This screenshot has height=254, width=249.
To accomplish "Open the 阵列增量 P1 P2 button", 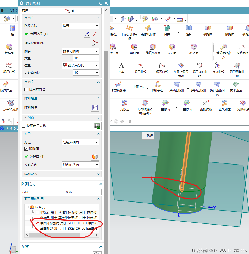I will 95,107.
